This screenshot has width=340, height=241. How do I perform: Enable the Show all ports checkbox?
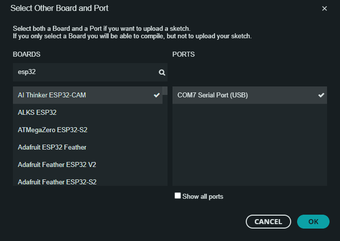177,196
